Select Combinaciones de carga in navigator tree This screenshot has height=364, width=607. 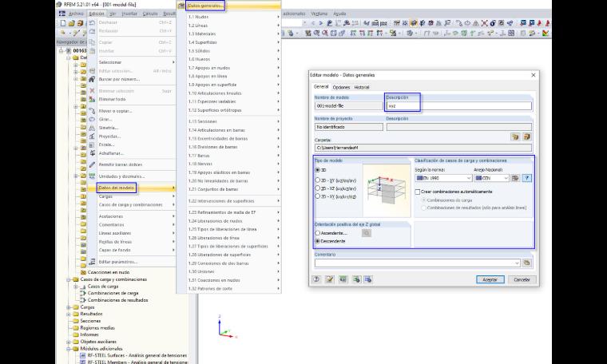coord(113,293)
